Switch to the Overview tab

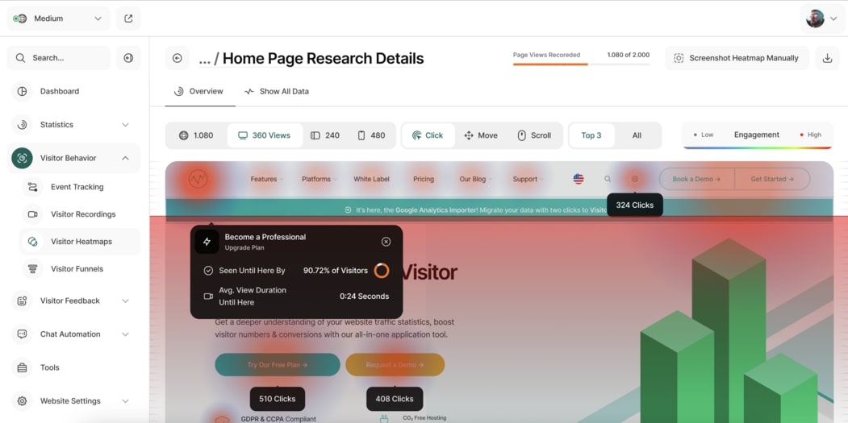(x=199, y=91)
